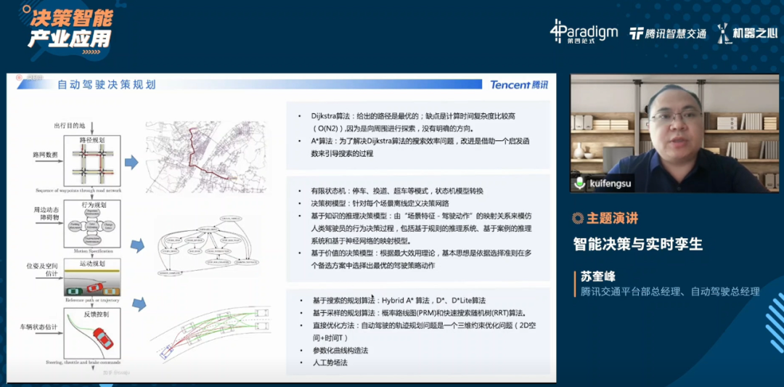This screenshot has width=784, height=387.
Task: Click the job title 腾讯交通平台部总经理、自动驾驶总经理
Action: click(670, 291)
